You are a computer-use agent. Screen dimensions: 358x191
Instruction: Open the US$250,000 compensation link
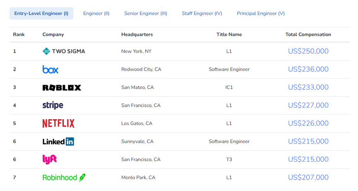(308, 51)
